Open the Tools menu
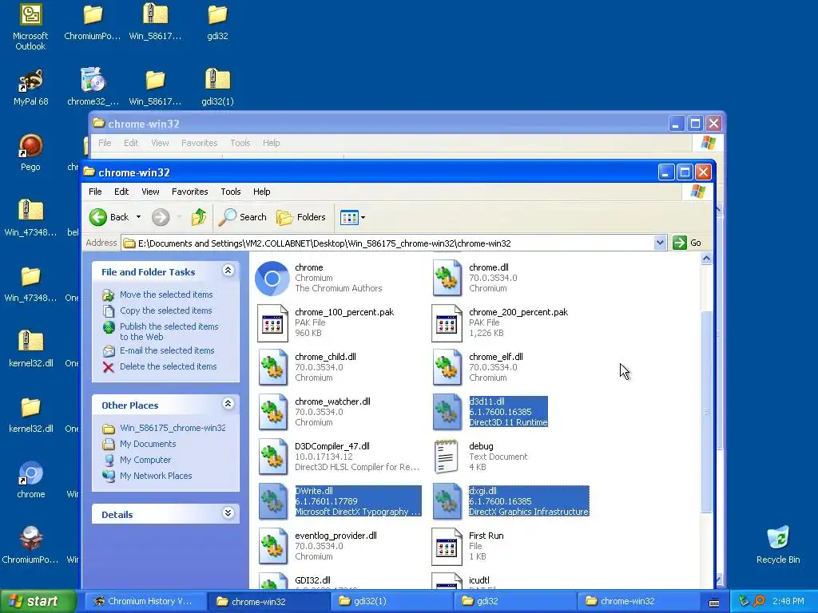 231,192
